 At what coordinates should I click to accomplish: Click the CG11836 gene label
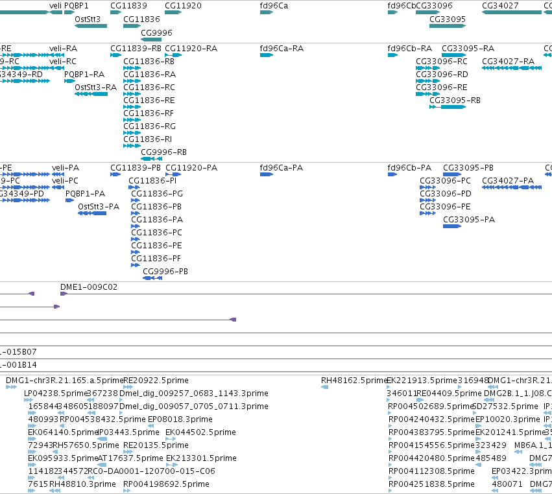141,19
